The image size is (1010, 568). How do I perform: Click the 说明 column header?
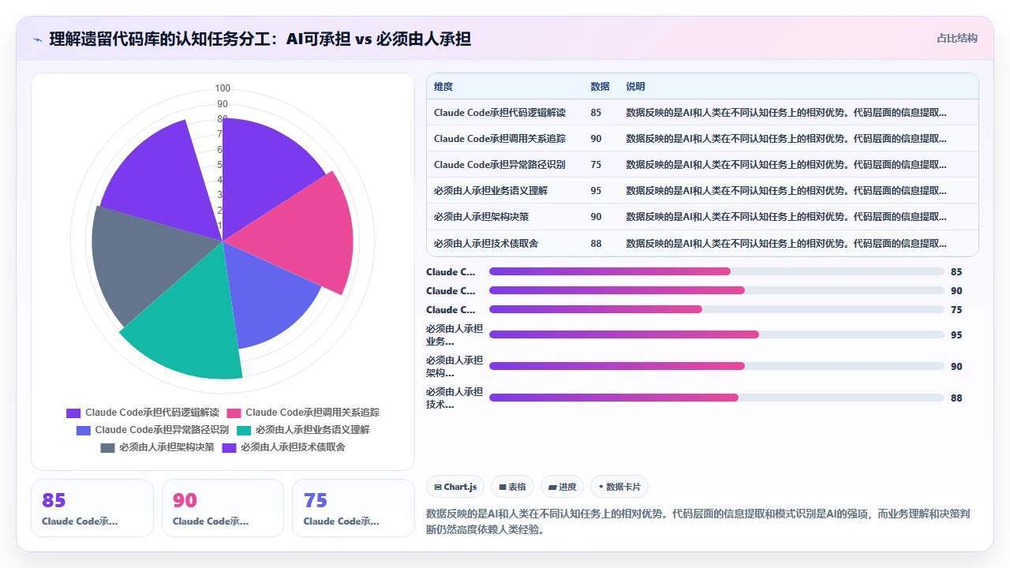coord(635,87)
